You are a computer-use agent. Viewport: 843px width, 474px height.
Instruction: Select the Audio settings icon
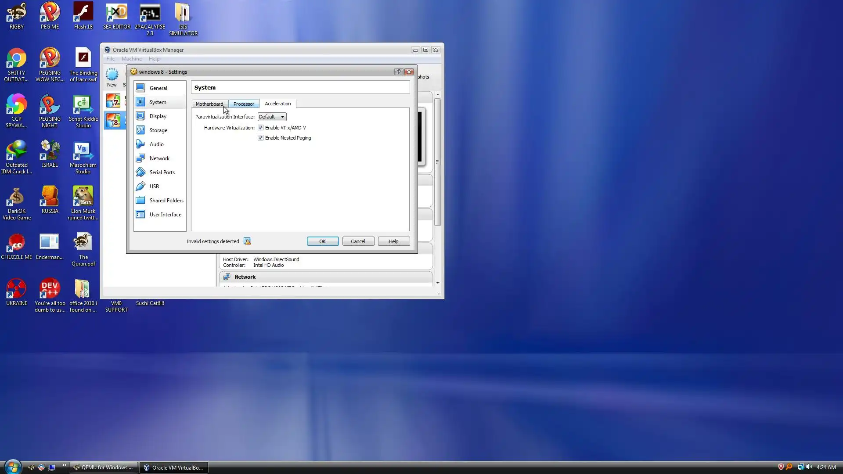(140, 144)
